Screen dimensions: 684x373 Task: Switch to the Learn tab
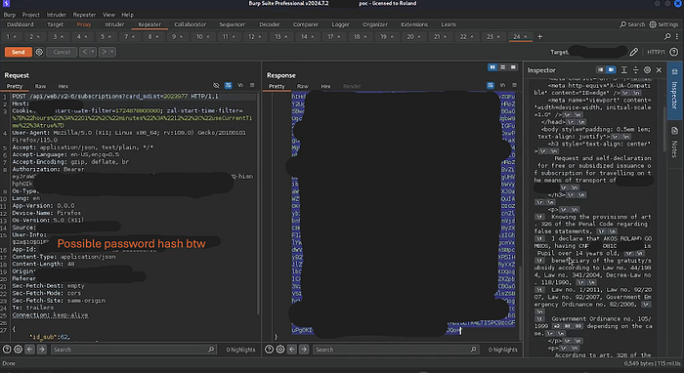[x=448, y=24]
